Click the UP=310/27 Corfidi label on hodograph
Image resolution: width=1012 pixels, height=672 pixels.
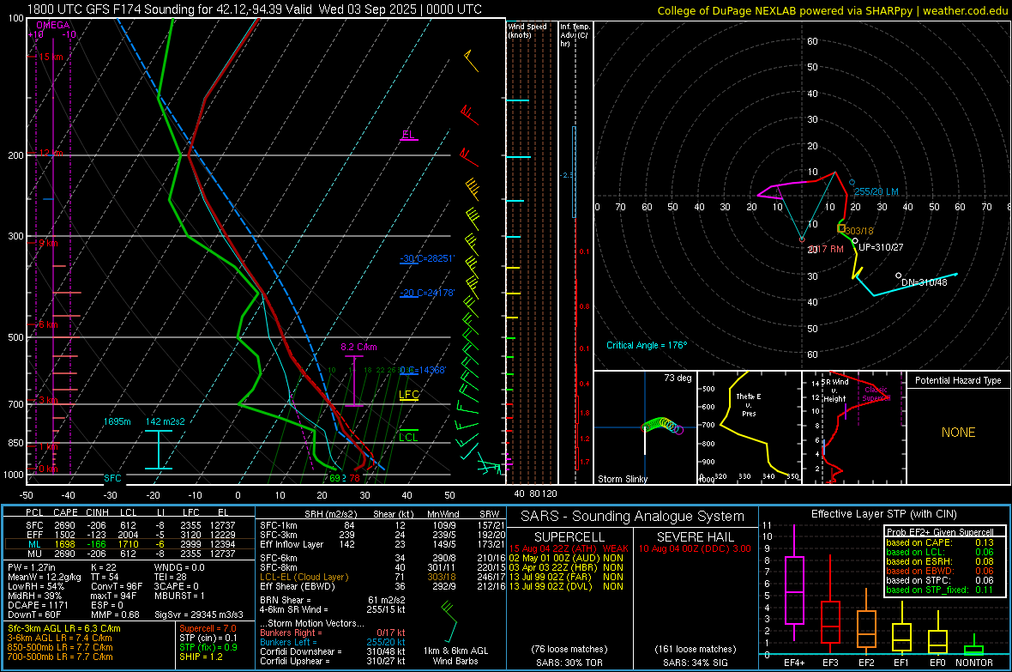[x=881, y=247]
